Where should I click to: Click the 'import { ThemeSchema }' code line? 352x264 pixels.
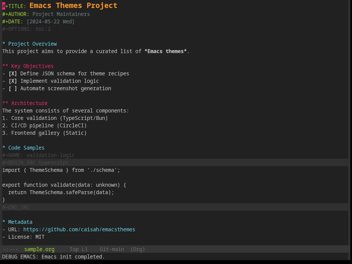point(61,170)
